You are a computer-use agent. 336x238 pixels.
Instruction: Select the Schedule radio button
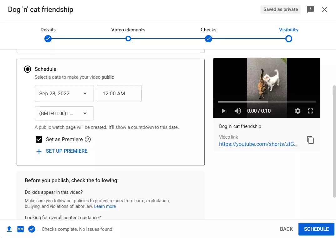pos(27,69)
